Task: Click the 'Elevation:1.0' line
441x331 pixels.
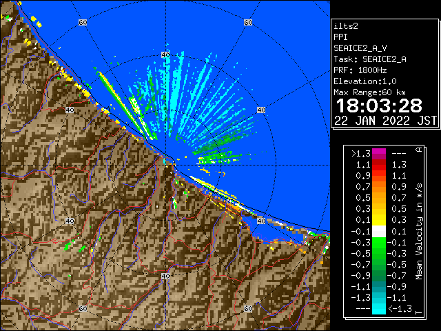Action: (365, 81)
